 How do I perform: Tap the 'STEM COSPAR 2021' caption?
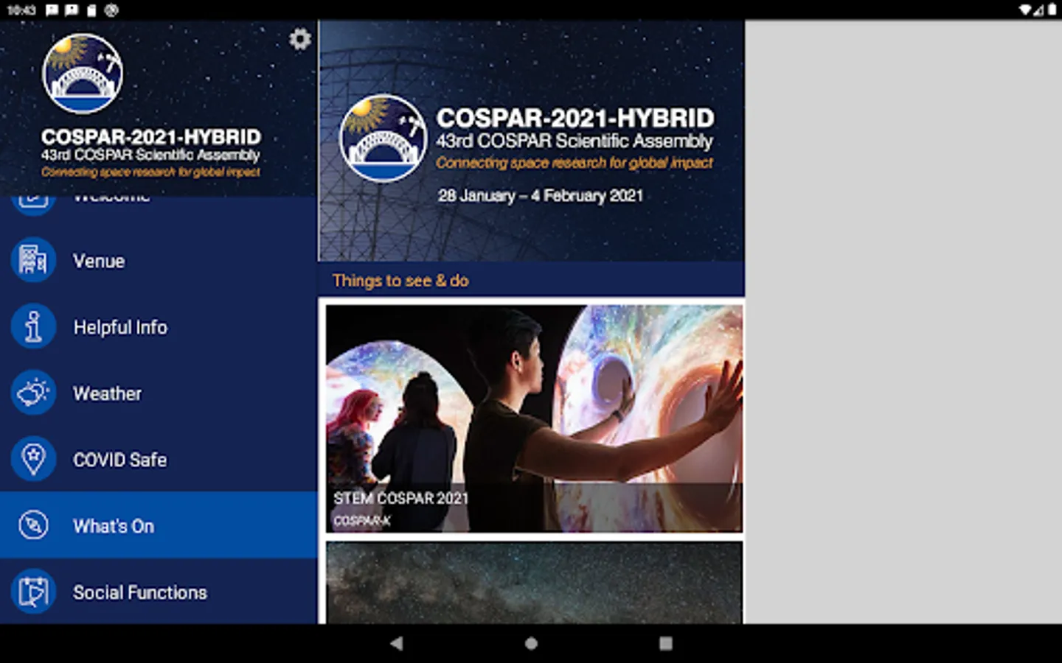400,499
